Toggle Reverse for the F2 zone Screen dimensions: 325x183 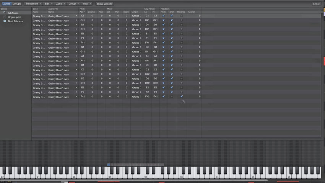(182, 92)
